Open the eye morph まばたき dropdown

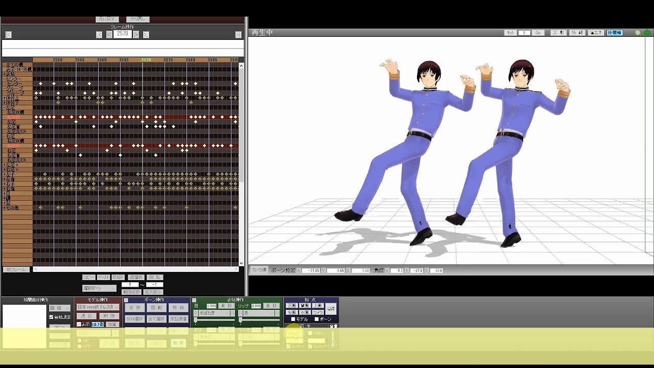click(x=215, y=313)
